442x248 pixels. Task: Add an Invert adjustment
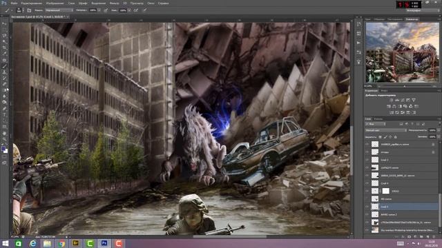point(392,112)
